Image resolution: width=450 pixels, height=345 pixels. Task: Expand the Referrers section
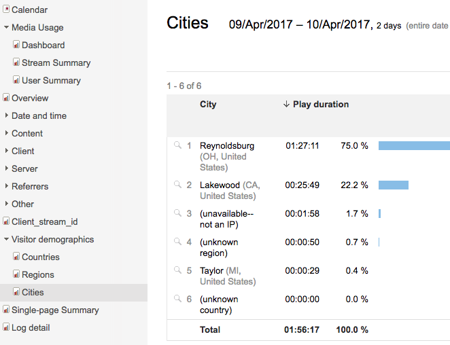pos(6,187)
